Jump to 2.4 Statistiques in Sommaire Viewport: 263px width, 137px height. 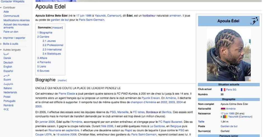pos(52,54)
